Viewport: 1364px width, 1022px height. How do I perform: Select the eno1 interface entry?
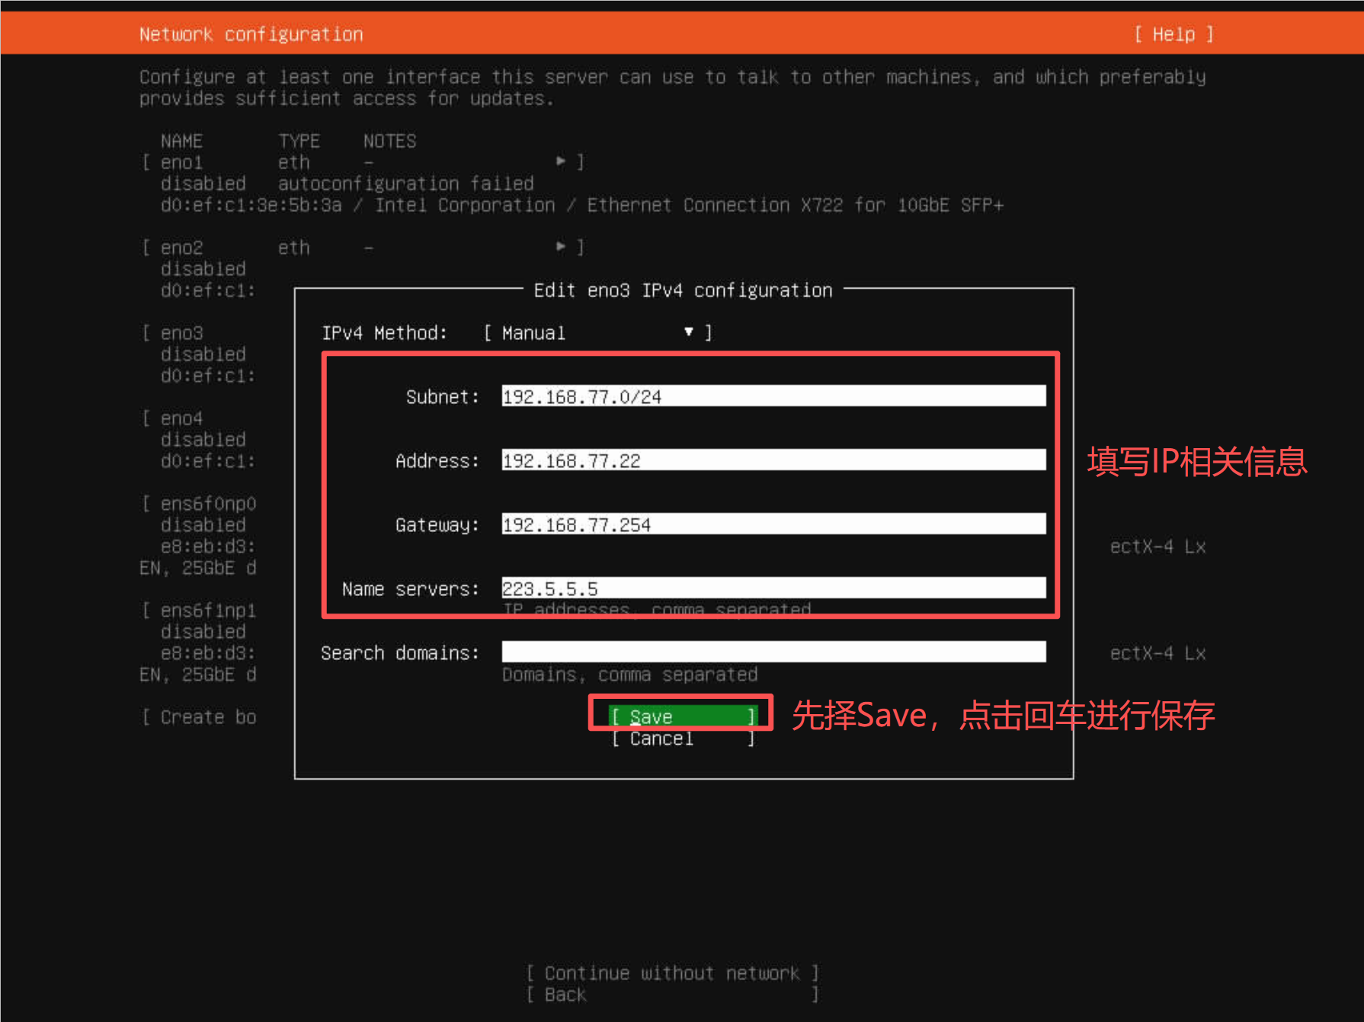click(182, 162)
